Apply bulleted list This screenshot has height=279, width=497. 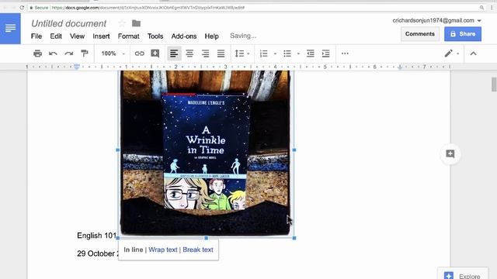coord(287,53)
